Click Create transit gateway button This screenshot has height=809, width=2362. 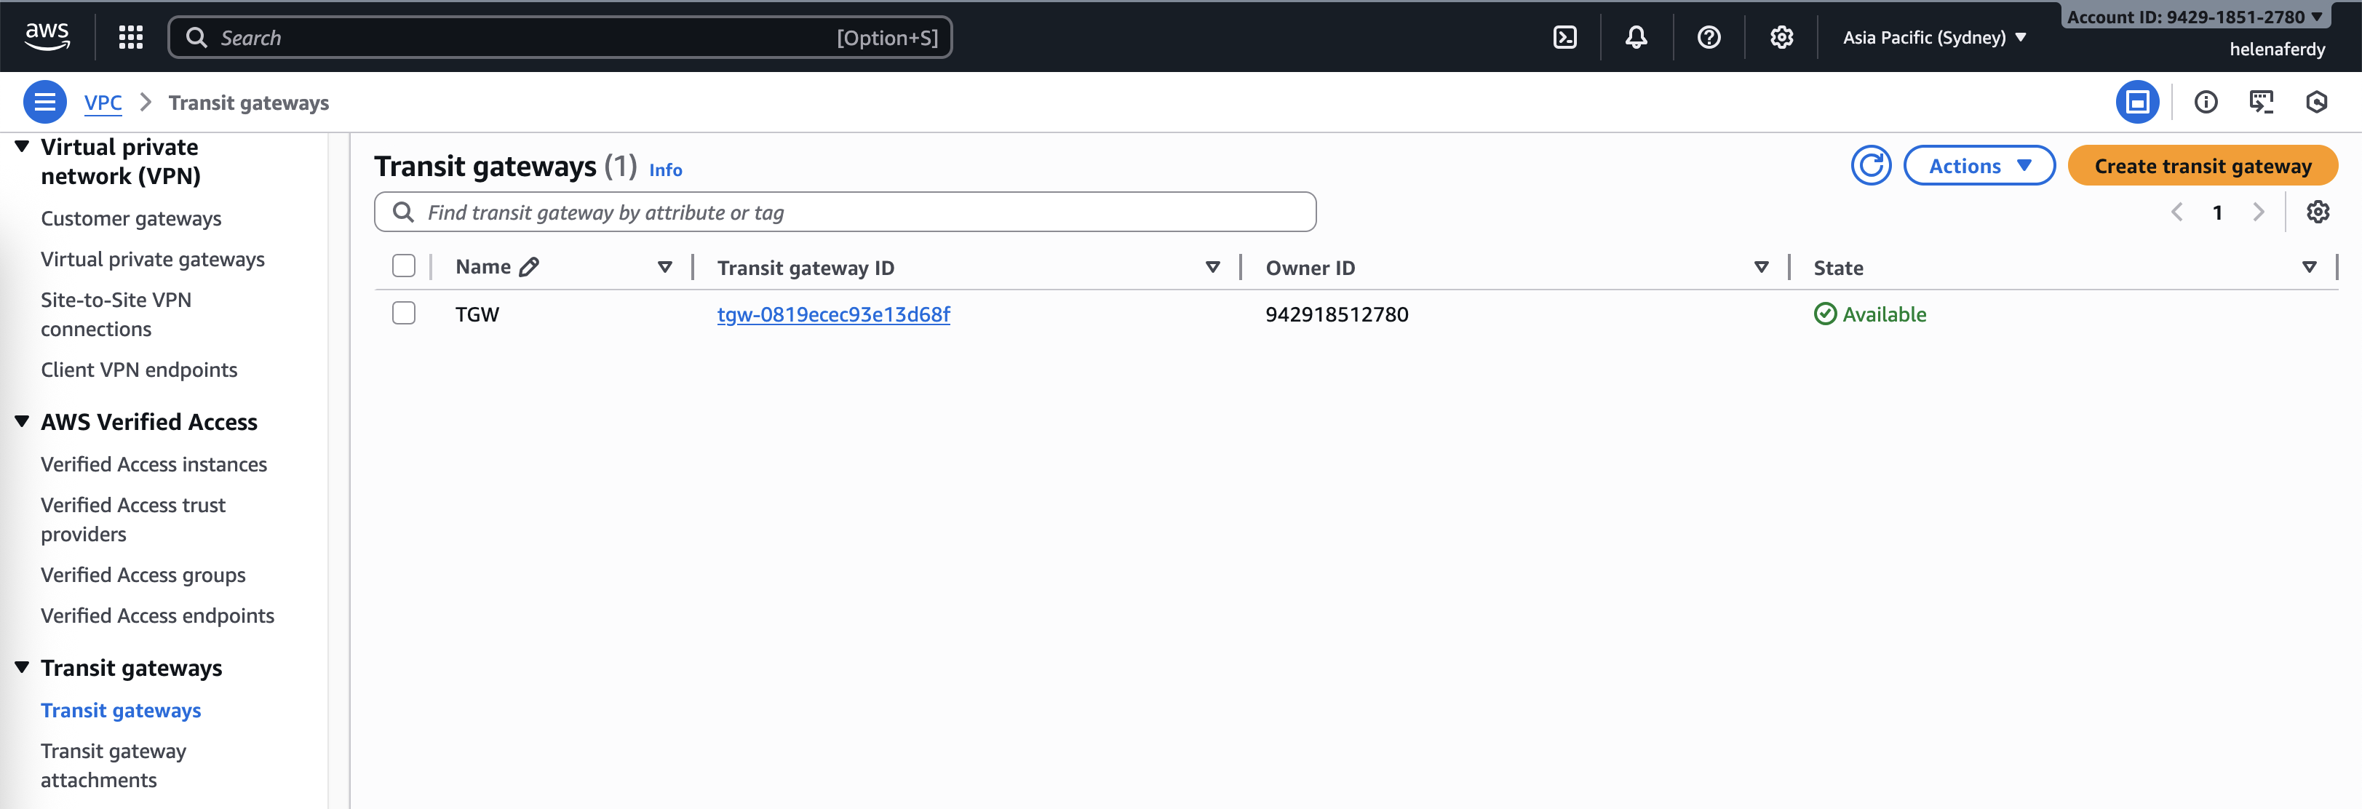pos(2201,166)
